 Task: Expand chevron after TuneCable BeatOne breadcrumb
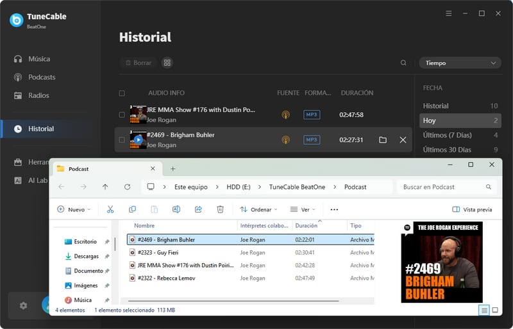click(335, 187)
